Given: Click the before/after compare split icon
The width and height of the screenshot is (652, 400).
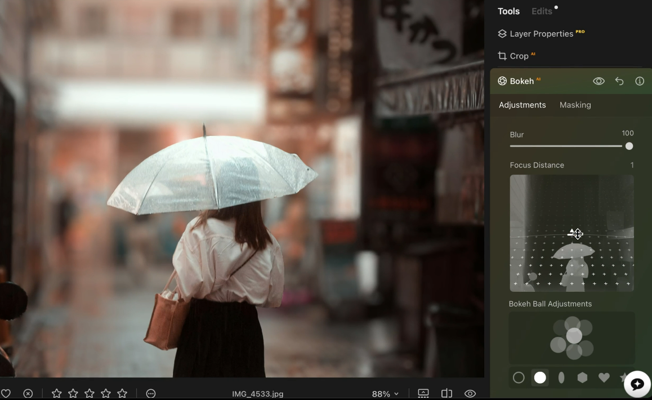Looking at the screenshot, I should 446,393.
